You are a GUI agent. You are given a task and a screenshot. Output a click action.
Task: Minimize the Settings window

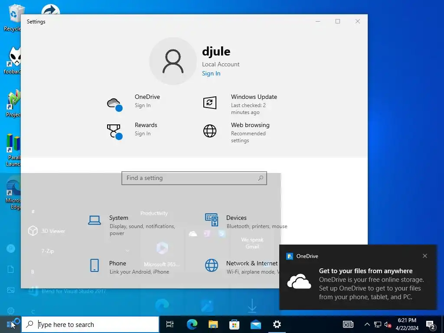tap(318, 21)
